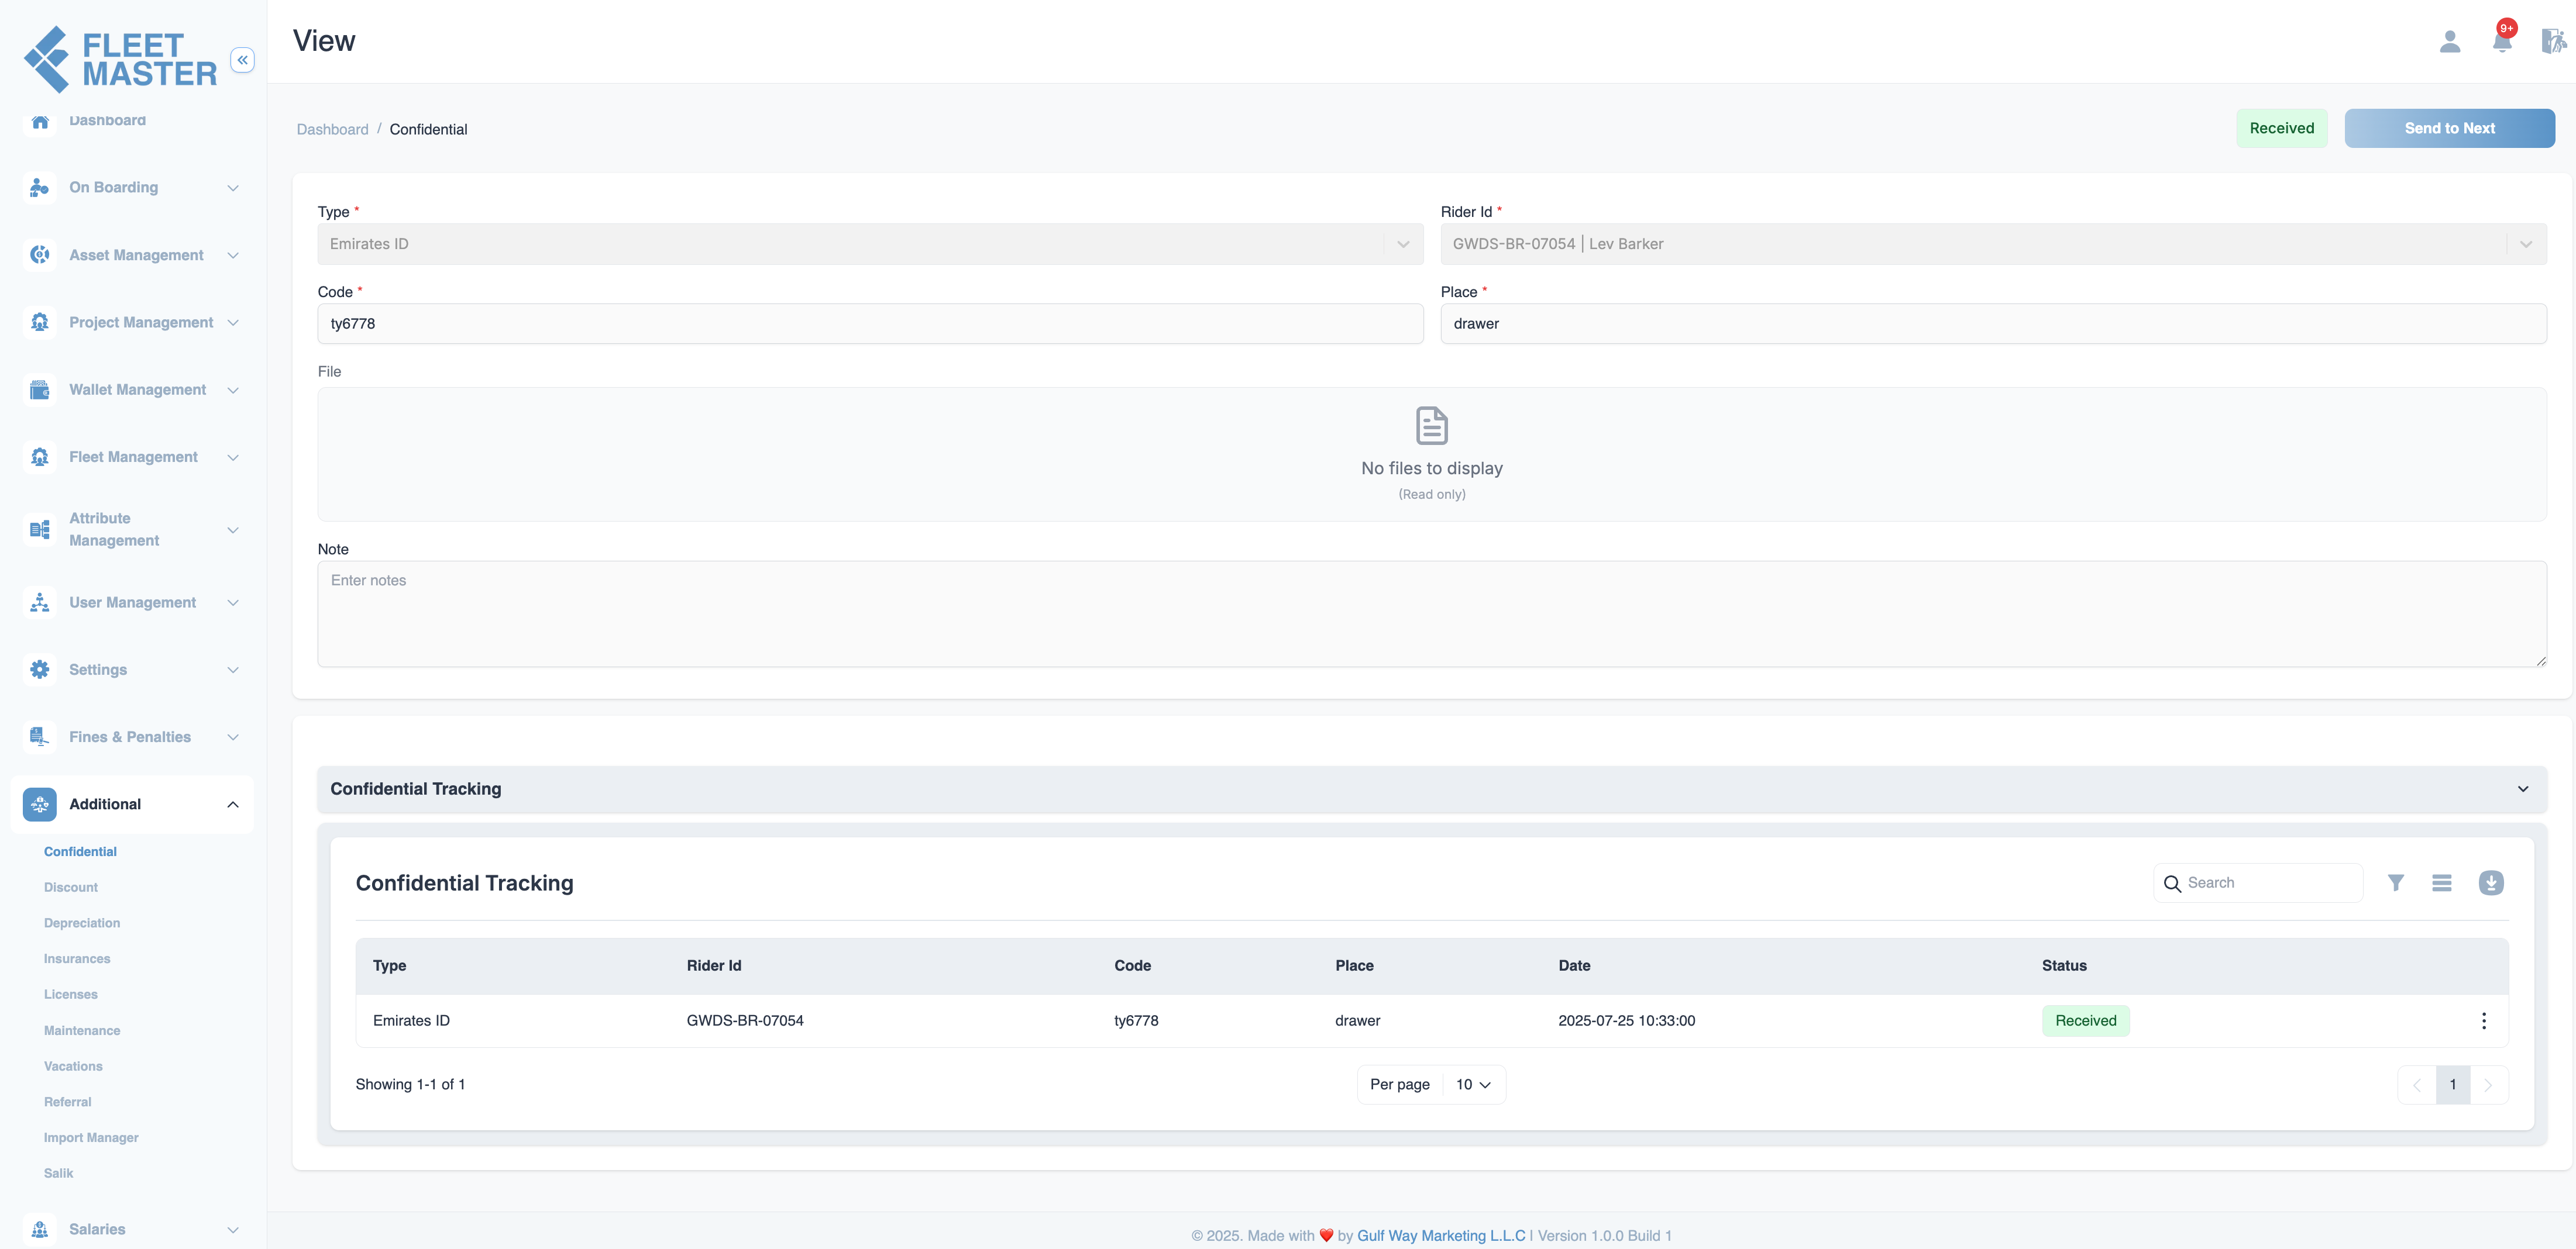Image resolution: width=2576 pixels, height=1249 pixels.
Task: Expand Fleet Management menu
Action: click(x=233, y=457)
